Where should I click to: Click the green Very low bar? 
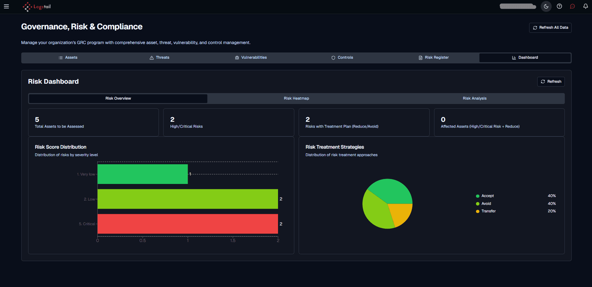pyautogui.click(x=143, y=174)
